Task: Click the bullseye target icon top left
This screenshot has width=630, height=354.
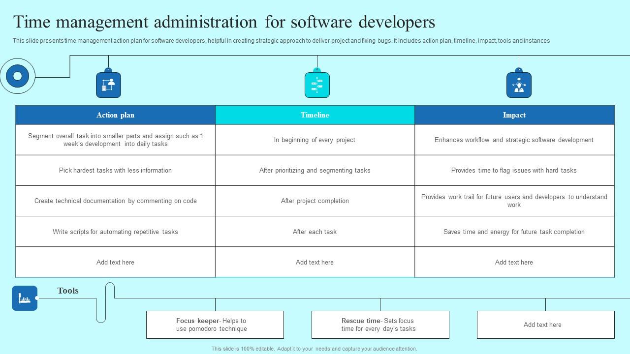Action: 18,76
